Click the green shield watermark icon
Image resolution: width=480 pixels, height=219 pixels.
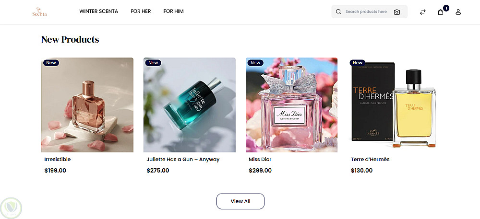(x=11, y=208)
